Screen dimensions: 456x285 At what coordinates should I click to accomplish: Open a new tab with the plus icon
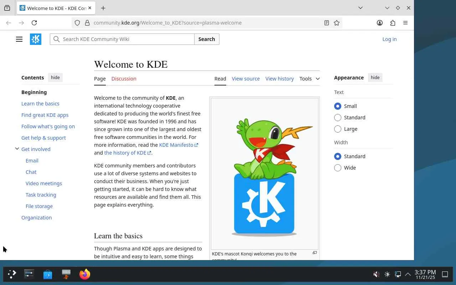pyautogui.click(x=103, y=8)
